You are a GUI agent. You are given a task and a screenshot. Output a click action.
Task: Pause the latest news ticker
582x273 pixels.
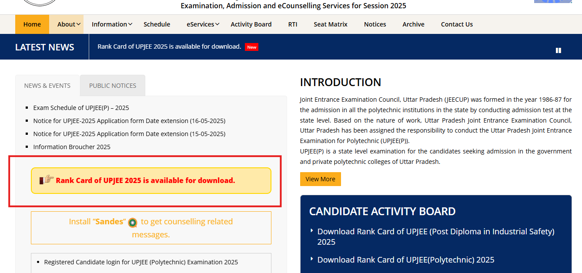pyautogui.click(x=559, y=50)
